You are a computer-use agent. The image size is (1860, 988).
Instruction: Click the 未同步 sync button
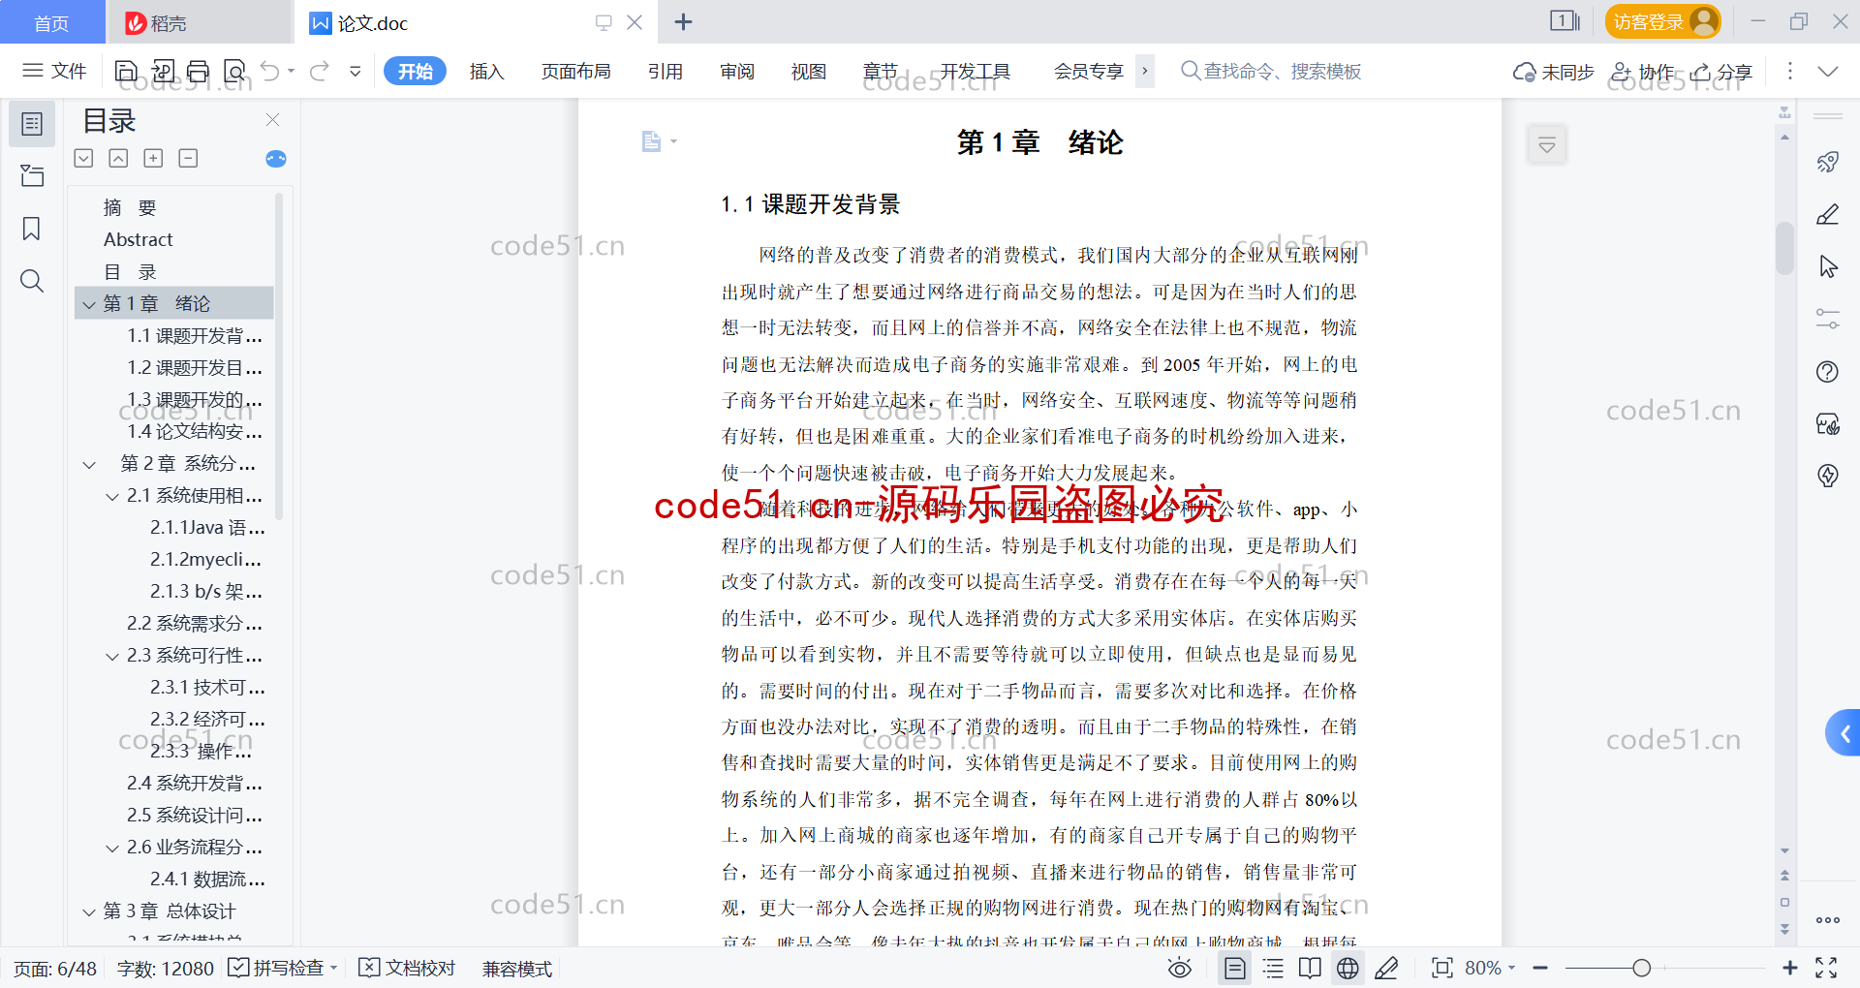pos(1554,71)
